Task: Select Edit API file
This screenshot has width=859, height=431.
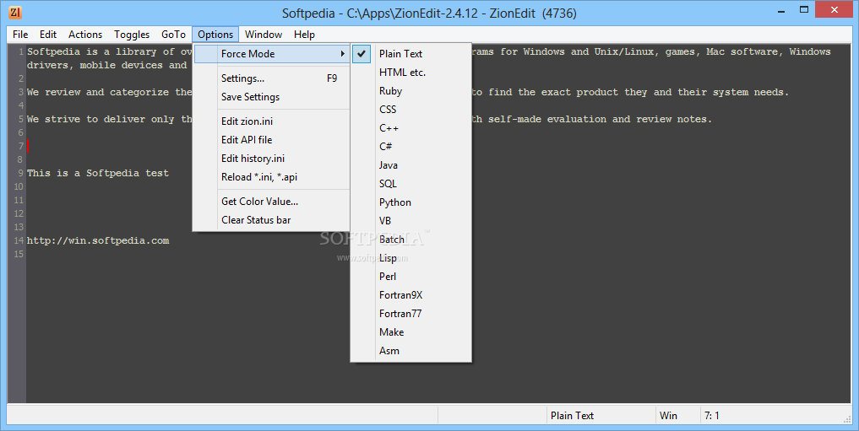Action: click(272, 140)
